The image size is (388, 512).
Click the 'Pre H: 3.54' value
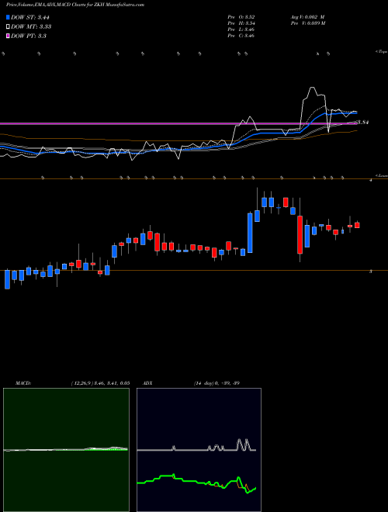[x=241, y=23]
